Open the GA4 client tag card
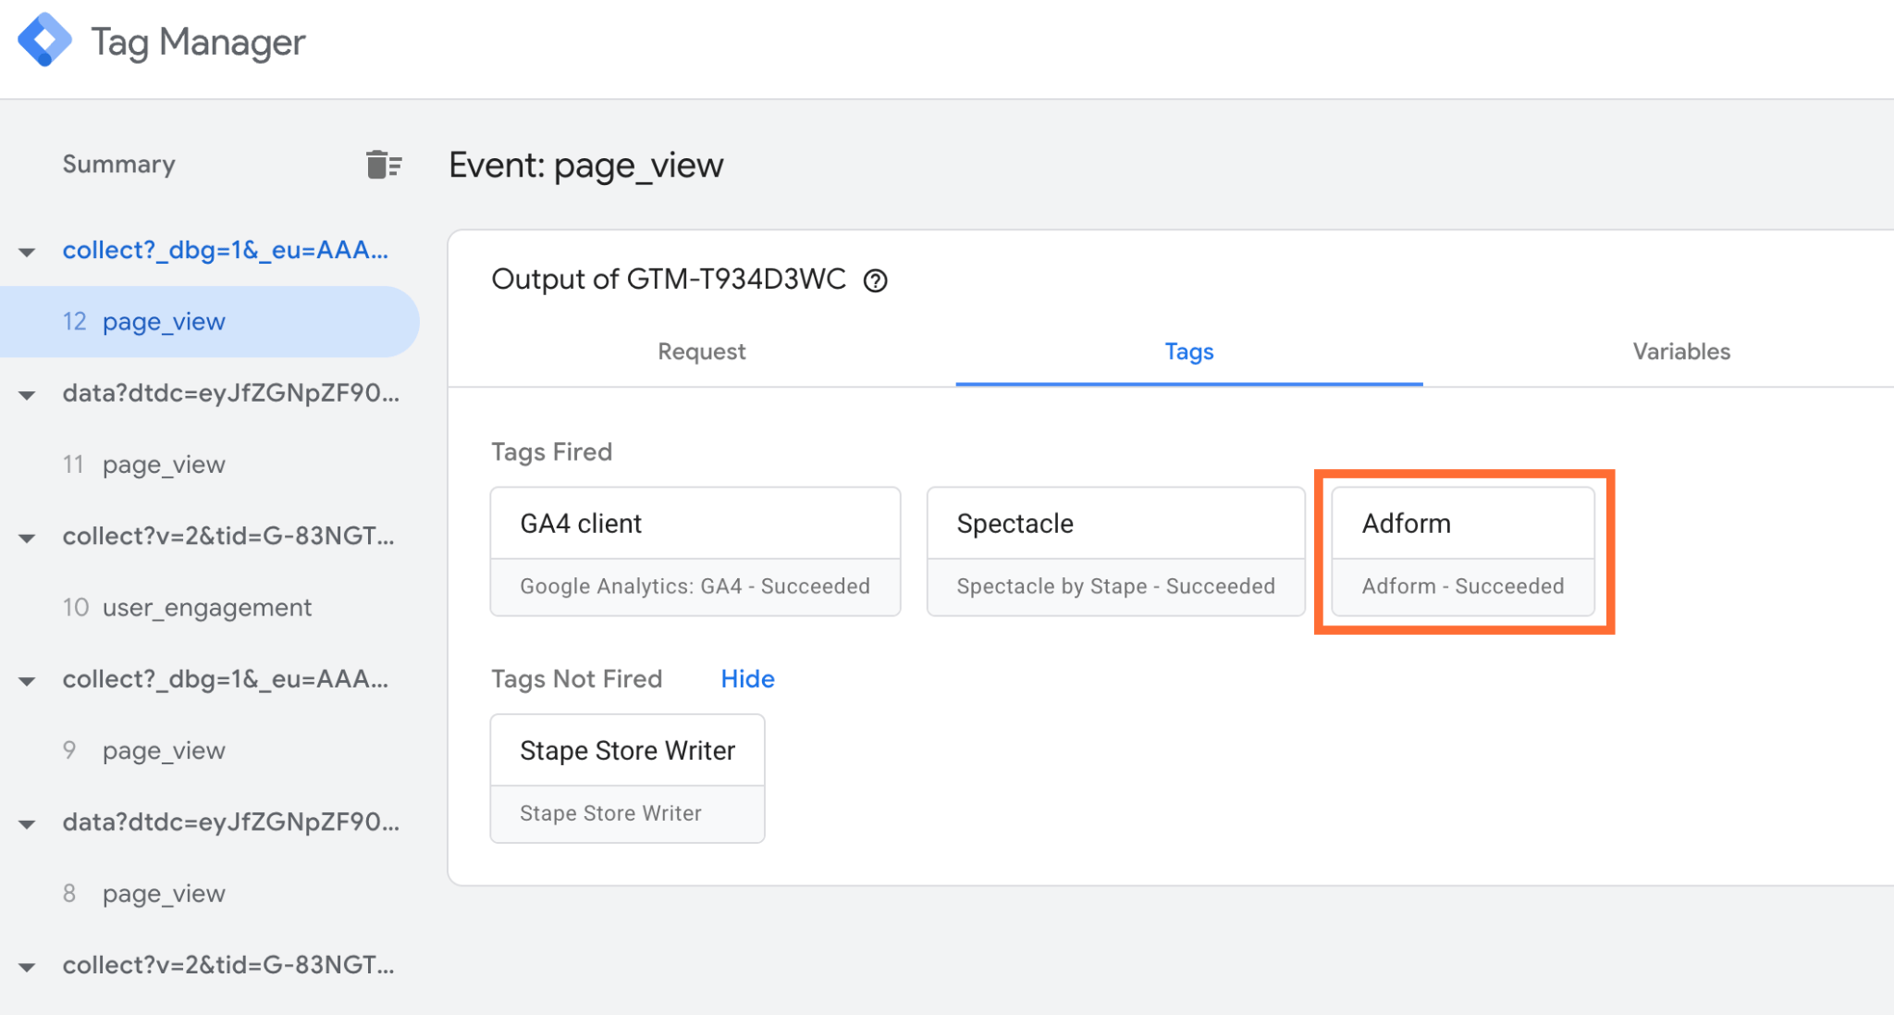The image size is (1894, 1015). (x=695, y=551)
